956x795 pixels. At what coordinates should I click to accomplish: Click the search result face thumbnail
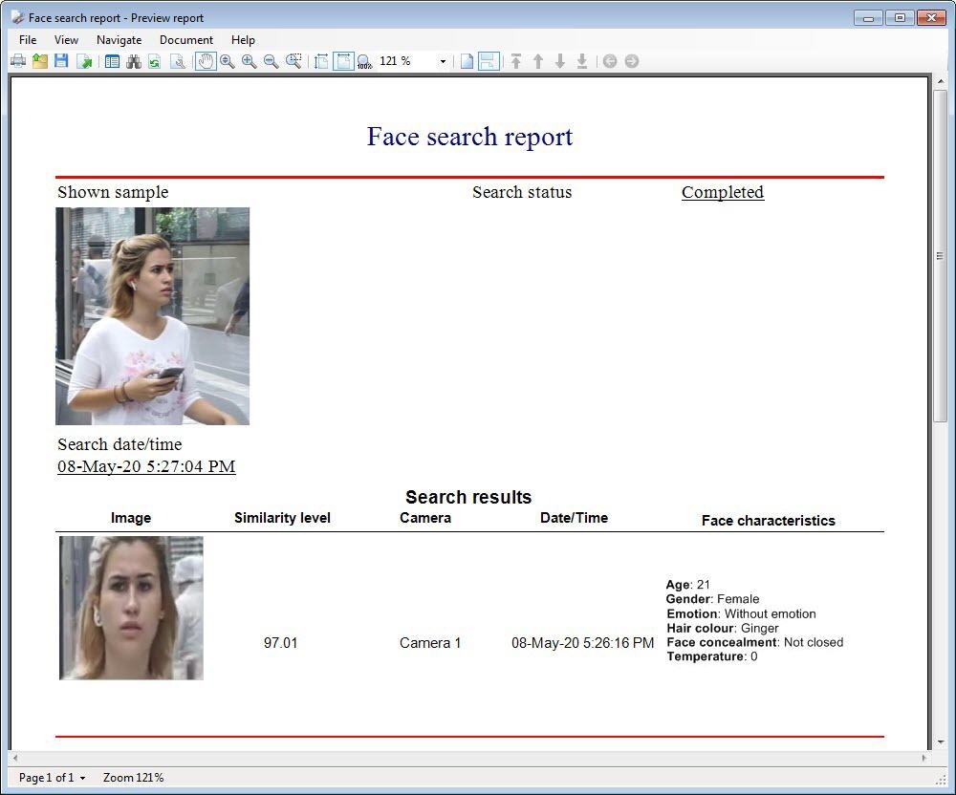(x=131, y=608)
